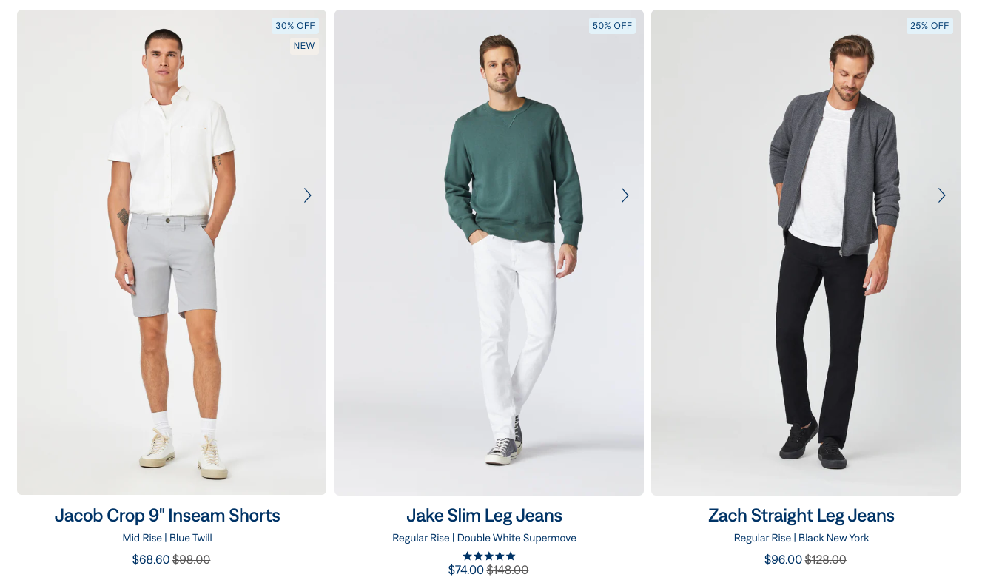Screen dimensions: 982x577
Task: Show next image of Jake Slim Leg Jeans
Action: coord(625,195)
